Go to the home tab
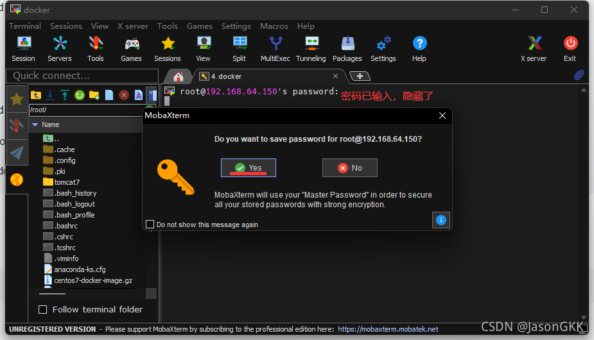This screenshot has height=340, width=594. 179,76
